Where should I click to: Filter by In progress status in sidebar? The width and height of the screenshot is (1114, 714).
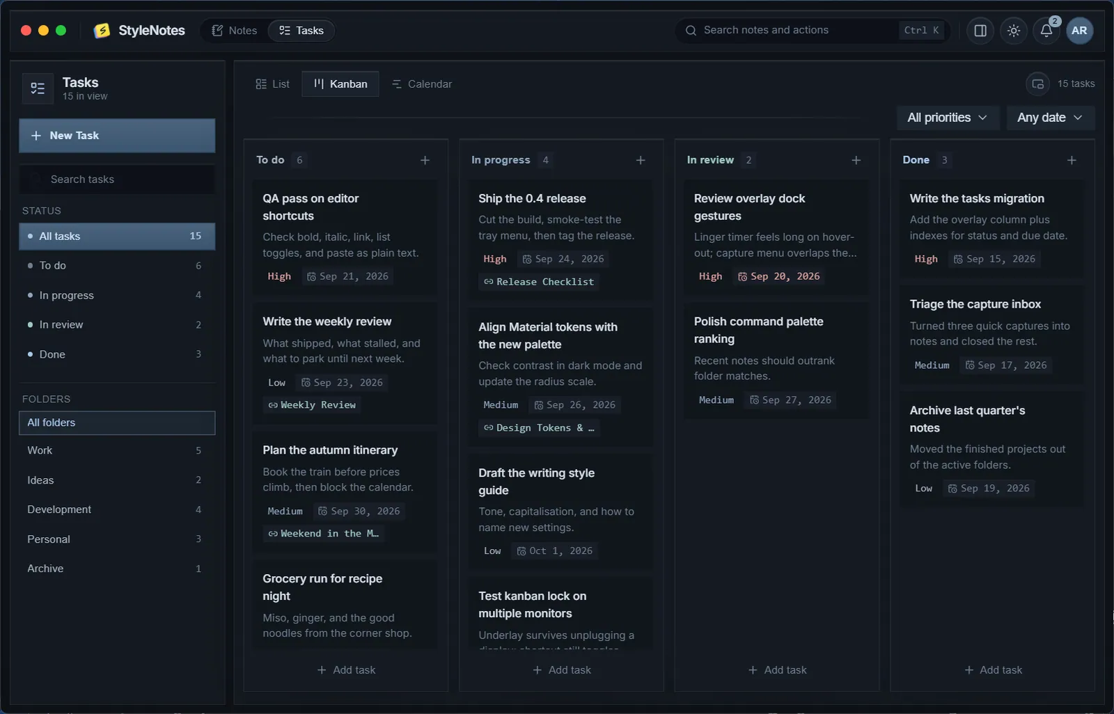click(117, 295)
